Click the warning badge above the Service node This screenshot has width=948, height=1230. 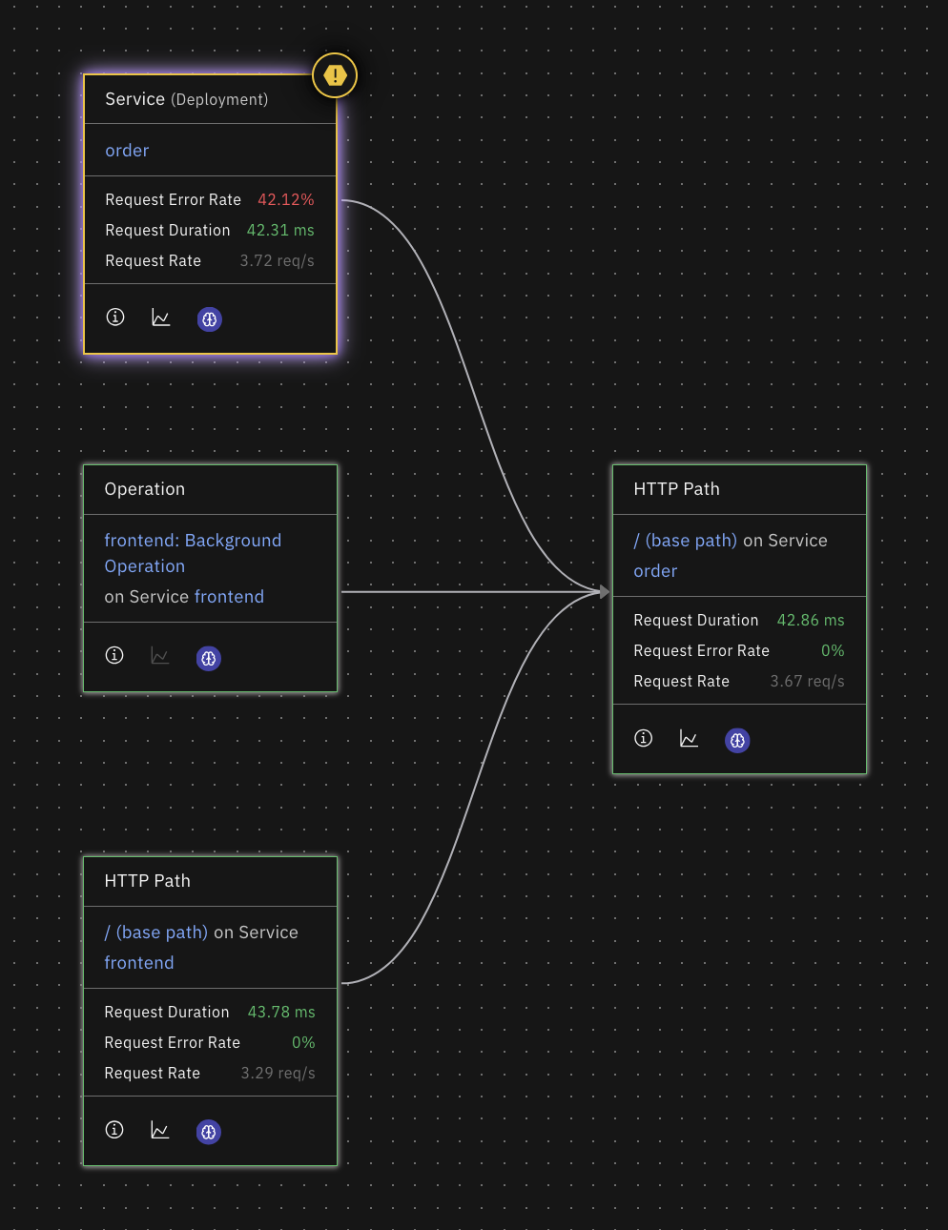point(335,74)
